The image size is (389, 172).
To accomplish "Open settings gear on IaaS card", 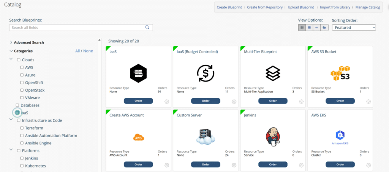I will [x=167, y=102].
